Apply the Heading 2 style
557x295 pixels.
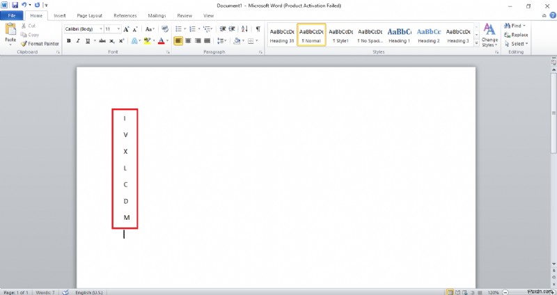point(429,35)
